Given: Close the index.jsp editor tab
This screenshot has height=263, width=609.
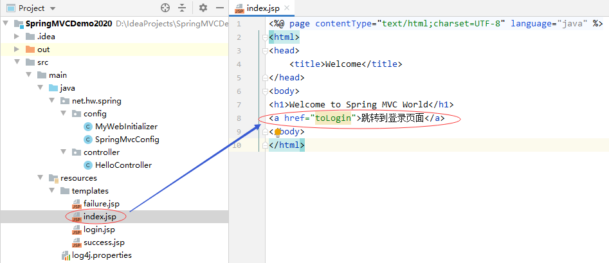Looking at the screenshot, I should point(287,8).
